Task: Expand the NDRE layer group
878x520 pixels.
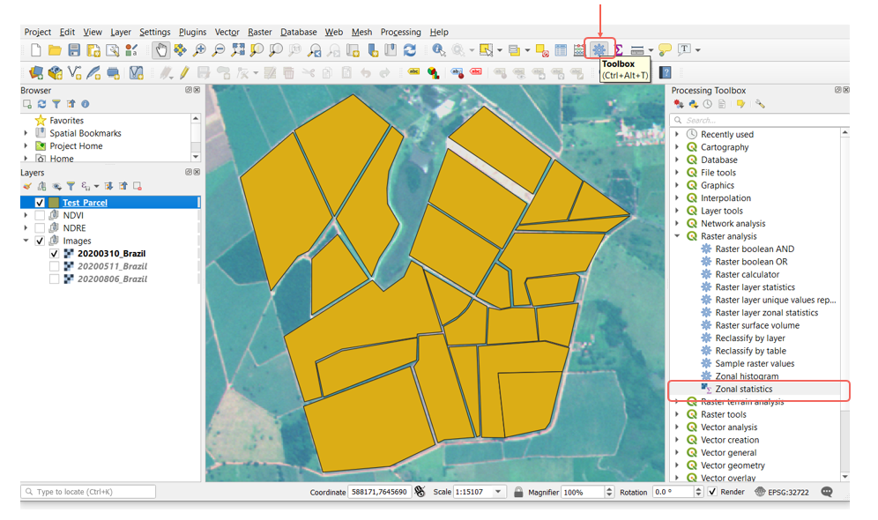Action: pyautogui.click(x=26, y=228)
